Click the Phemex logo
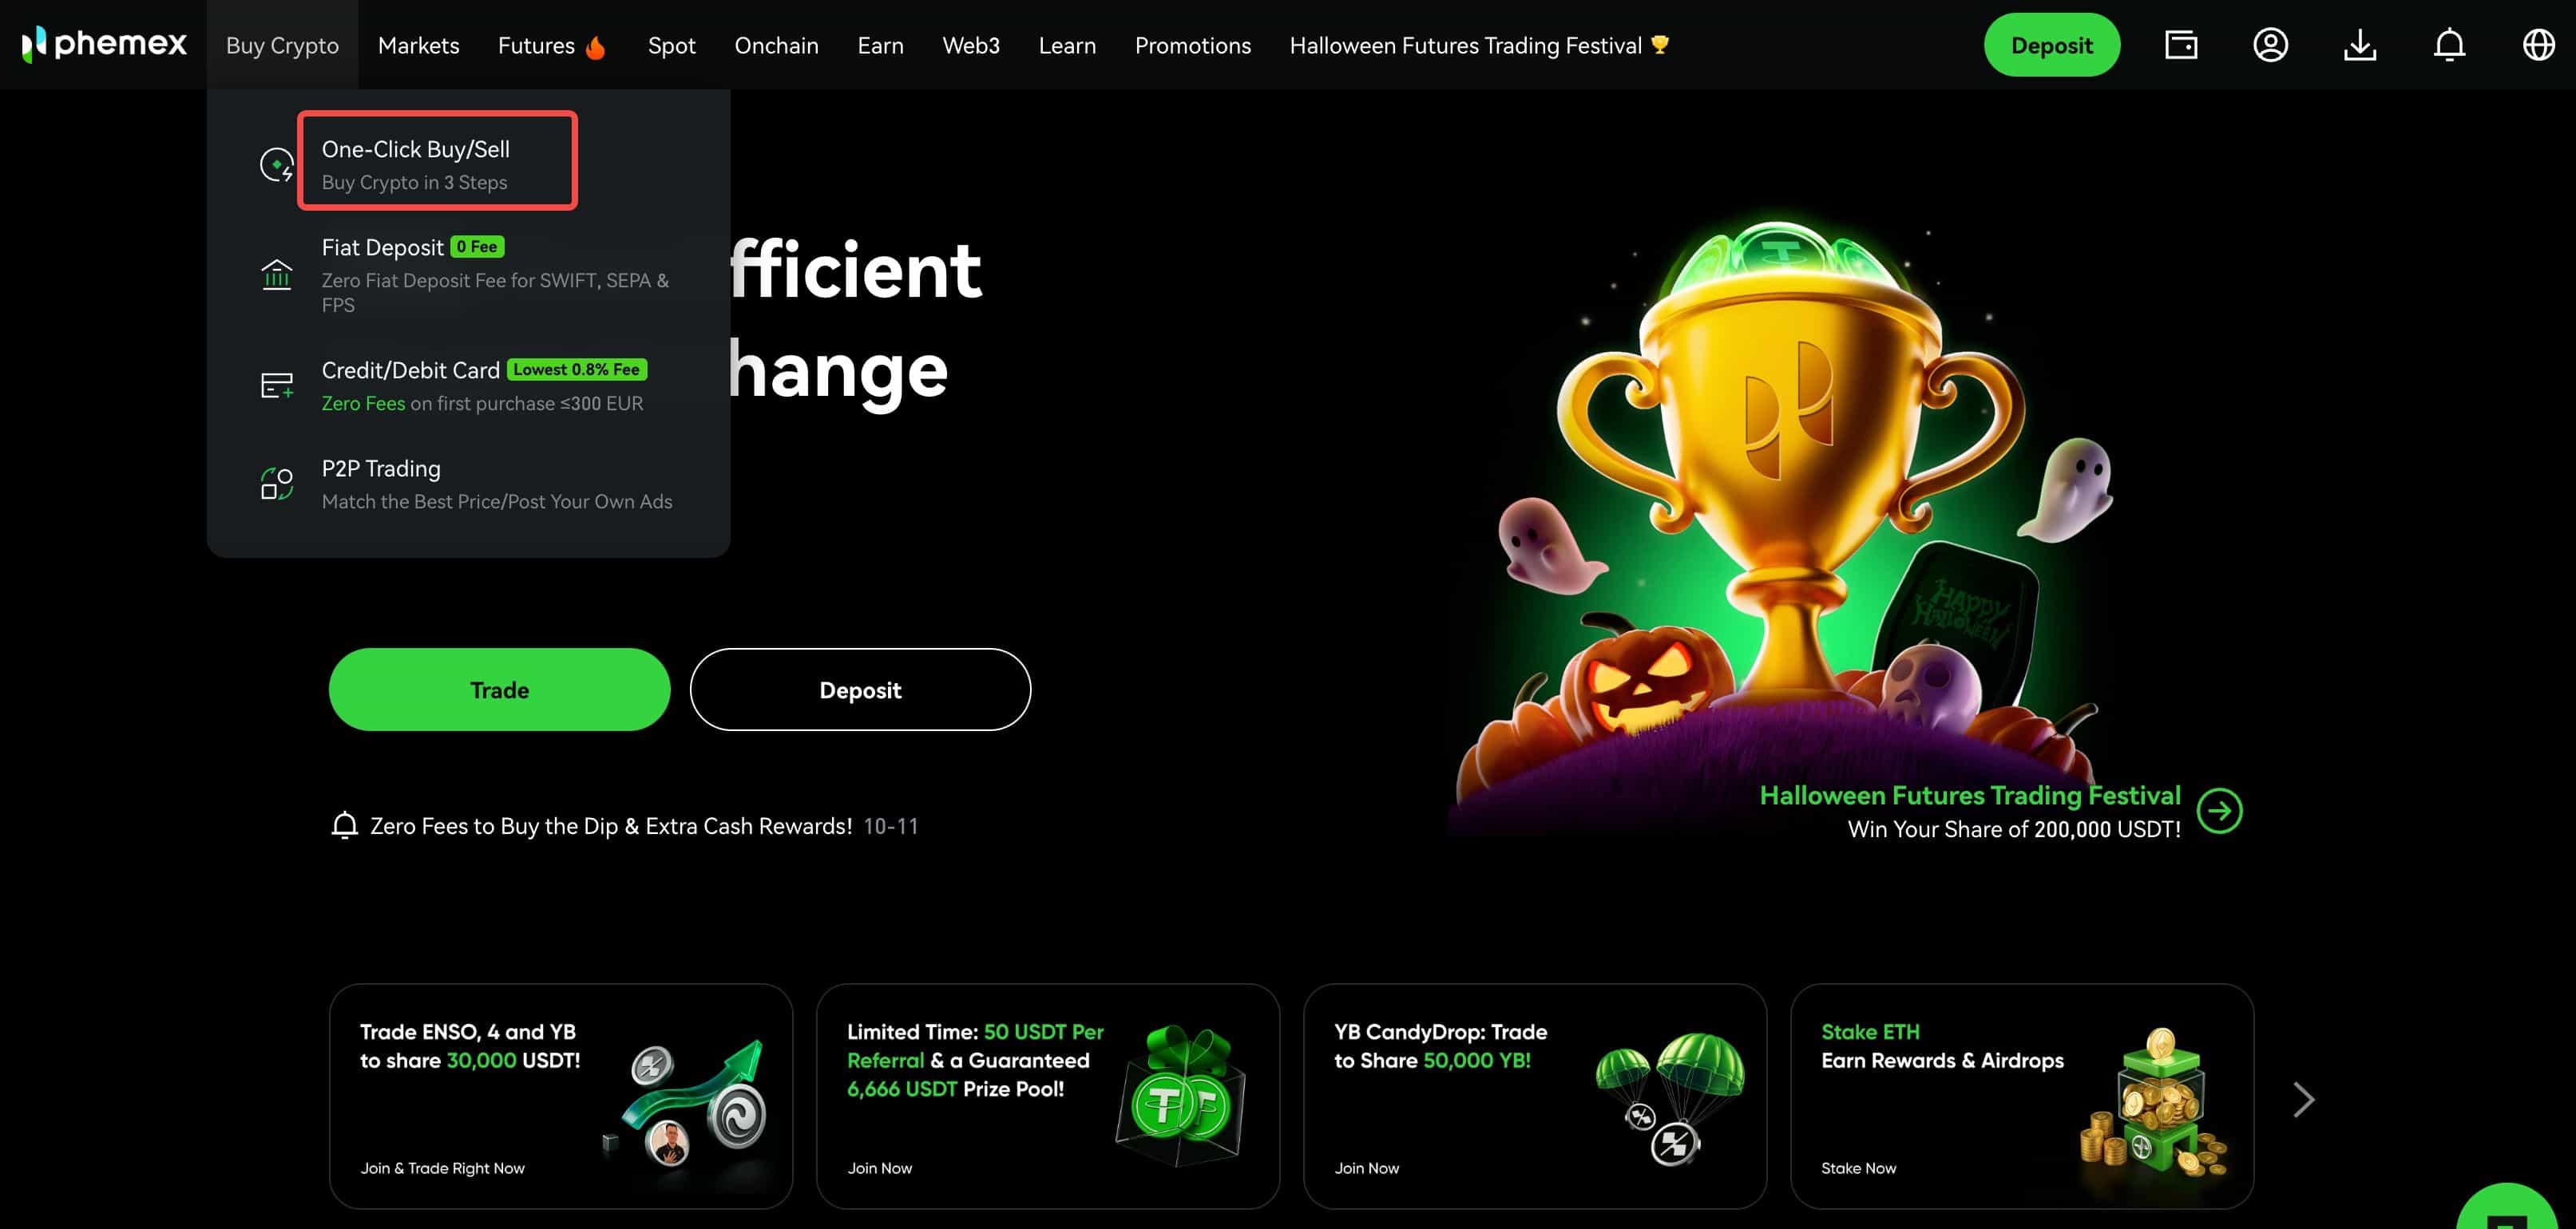Screen dimensions: 2576x1229 pyautogui.click(x=104, y=44)
